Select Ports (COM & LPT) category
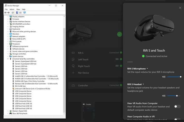Image resolution: width=184 pixels, height=122 pixels. pos(19,39)
